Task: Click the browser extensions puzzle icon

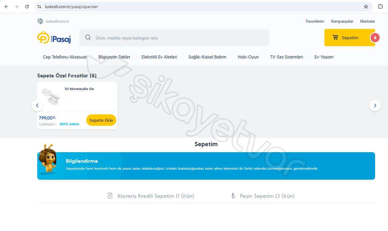Action: click(x=380, y=6)
